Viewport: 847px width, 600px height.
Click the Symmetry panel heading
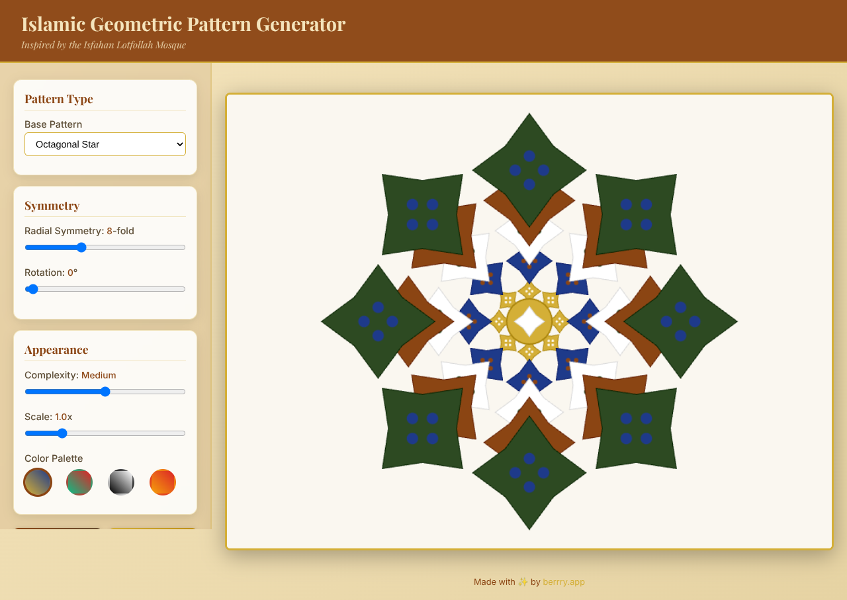pos(52,205)
